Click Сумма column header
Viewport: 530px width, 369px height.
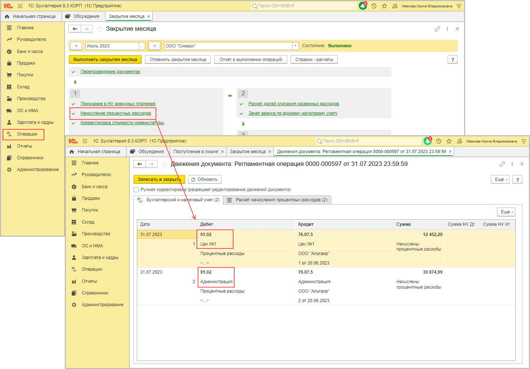[x=419, y=224]
